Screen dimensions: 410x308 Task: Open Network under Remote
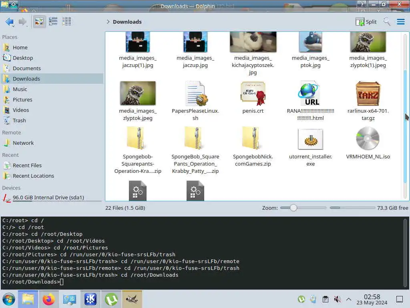click(x=52, y=143)
